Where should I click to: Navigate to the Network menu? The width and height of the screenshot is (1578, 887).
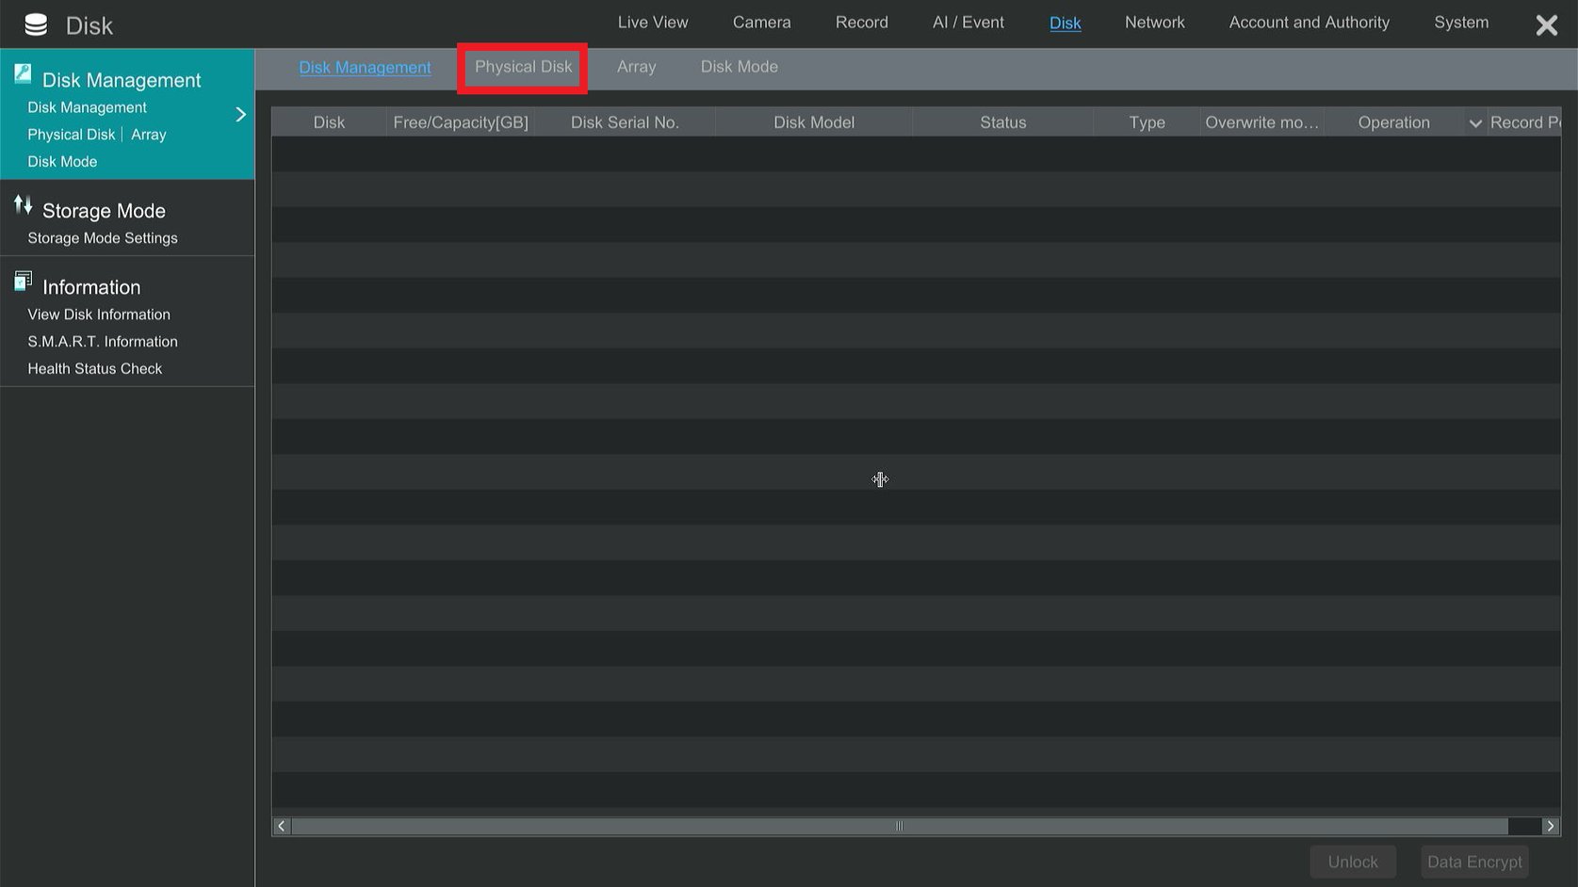click(x=1154, y=22)
